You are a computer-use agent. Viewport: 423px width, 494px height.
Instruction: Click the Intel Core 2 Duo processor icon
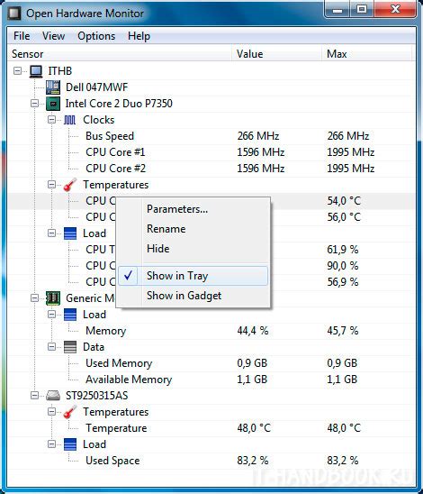point(53,104)
